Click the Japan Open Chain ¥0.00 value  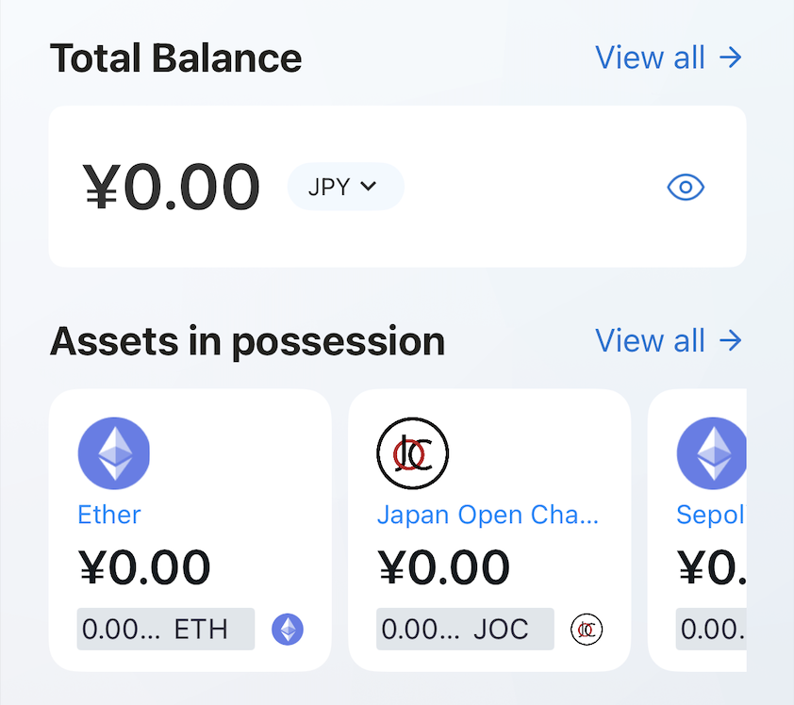pos(443,567)
